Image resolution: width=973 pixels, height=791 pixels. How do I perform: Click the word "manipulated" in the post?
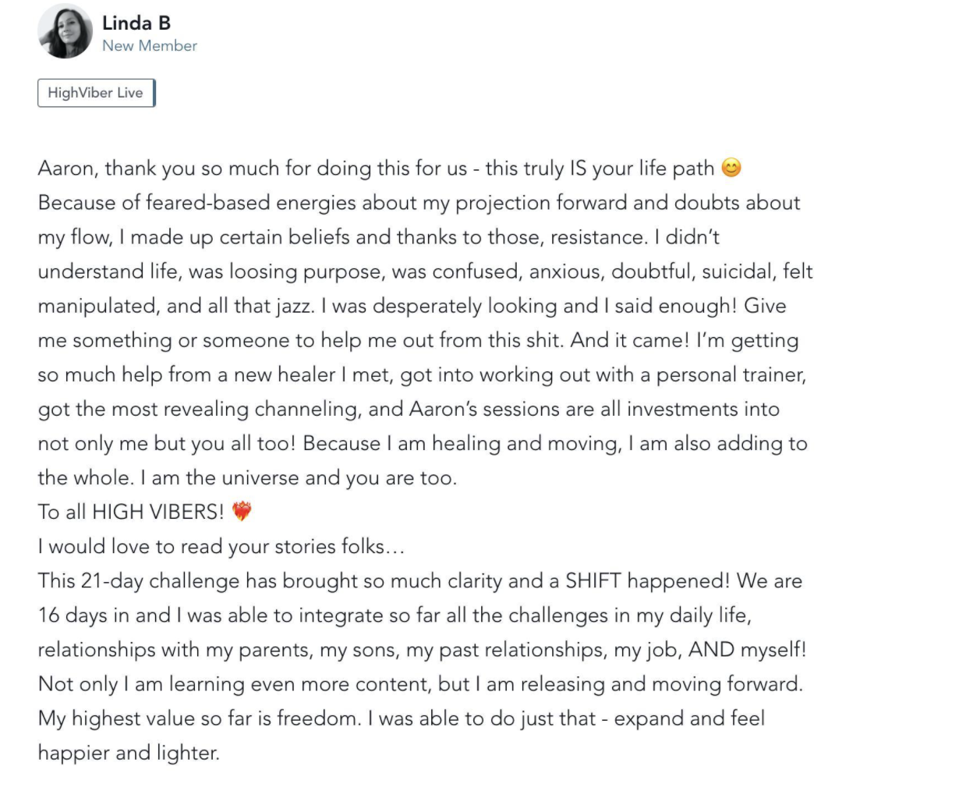(97, 306)
